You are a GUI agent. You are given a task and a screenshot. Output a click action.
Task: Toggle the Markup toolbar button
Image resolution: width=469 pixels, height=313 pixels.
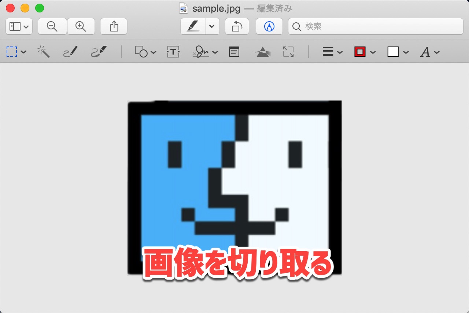coord(269,26)
